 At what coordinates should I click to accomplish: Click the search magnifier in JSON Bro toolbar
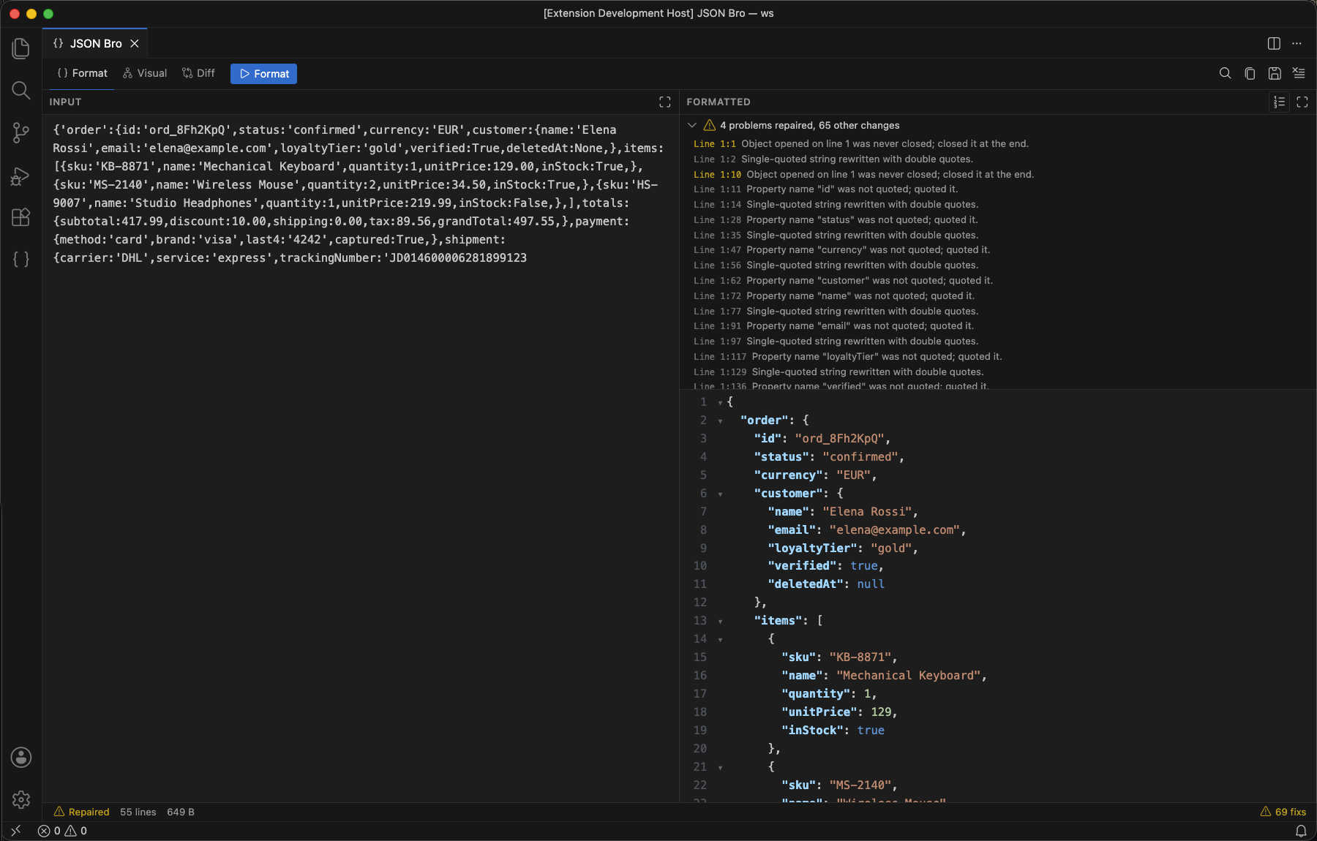click(1225, 73)
